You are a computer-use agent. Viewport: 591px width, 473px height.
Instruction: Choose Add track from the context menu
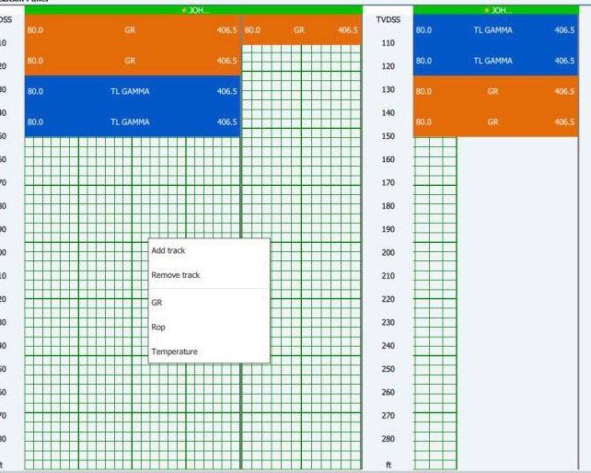coord(209,250)
